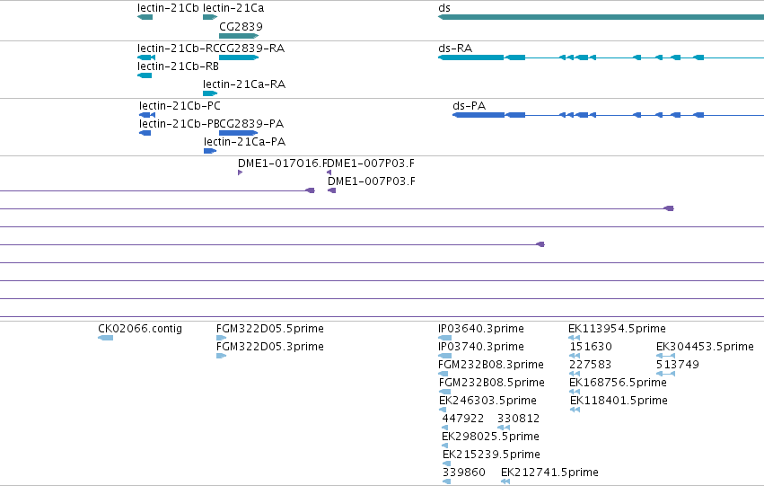Click EST EK246303.5prime

(x=443, y=410)
